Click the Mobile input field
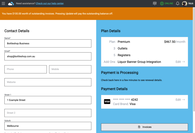Screen dimensions: 195x133 [70, 69]
